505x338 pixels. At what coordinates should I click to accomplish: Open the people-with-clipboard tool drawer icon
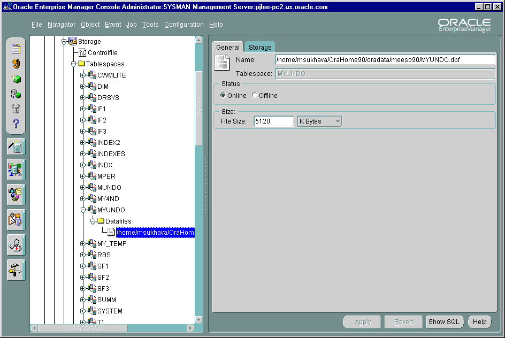[x=16, y=219]
